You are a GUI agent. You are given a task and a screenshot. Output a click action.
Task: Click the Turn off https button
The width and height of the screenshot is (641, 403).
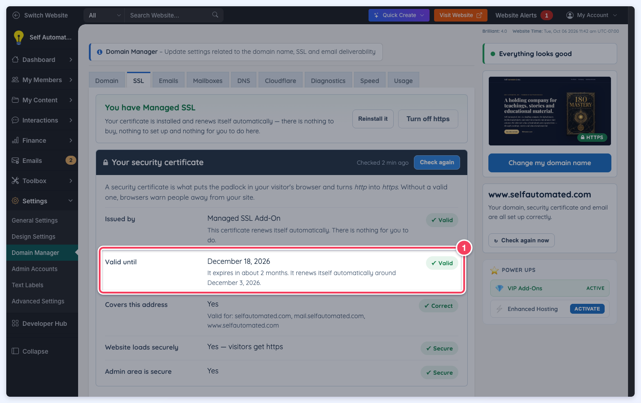(428, 119)
